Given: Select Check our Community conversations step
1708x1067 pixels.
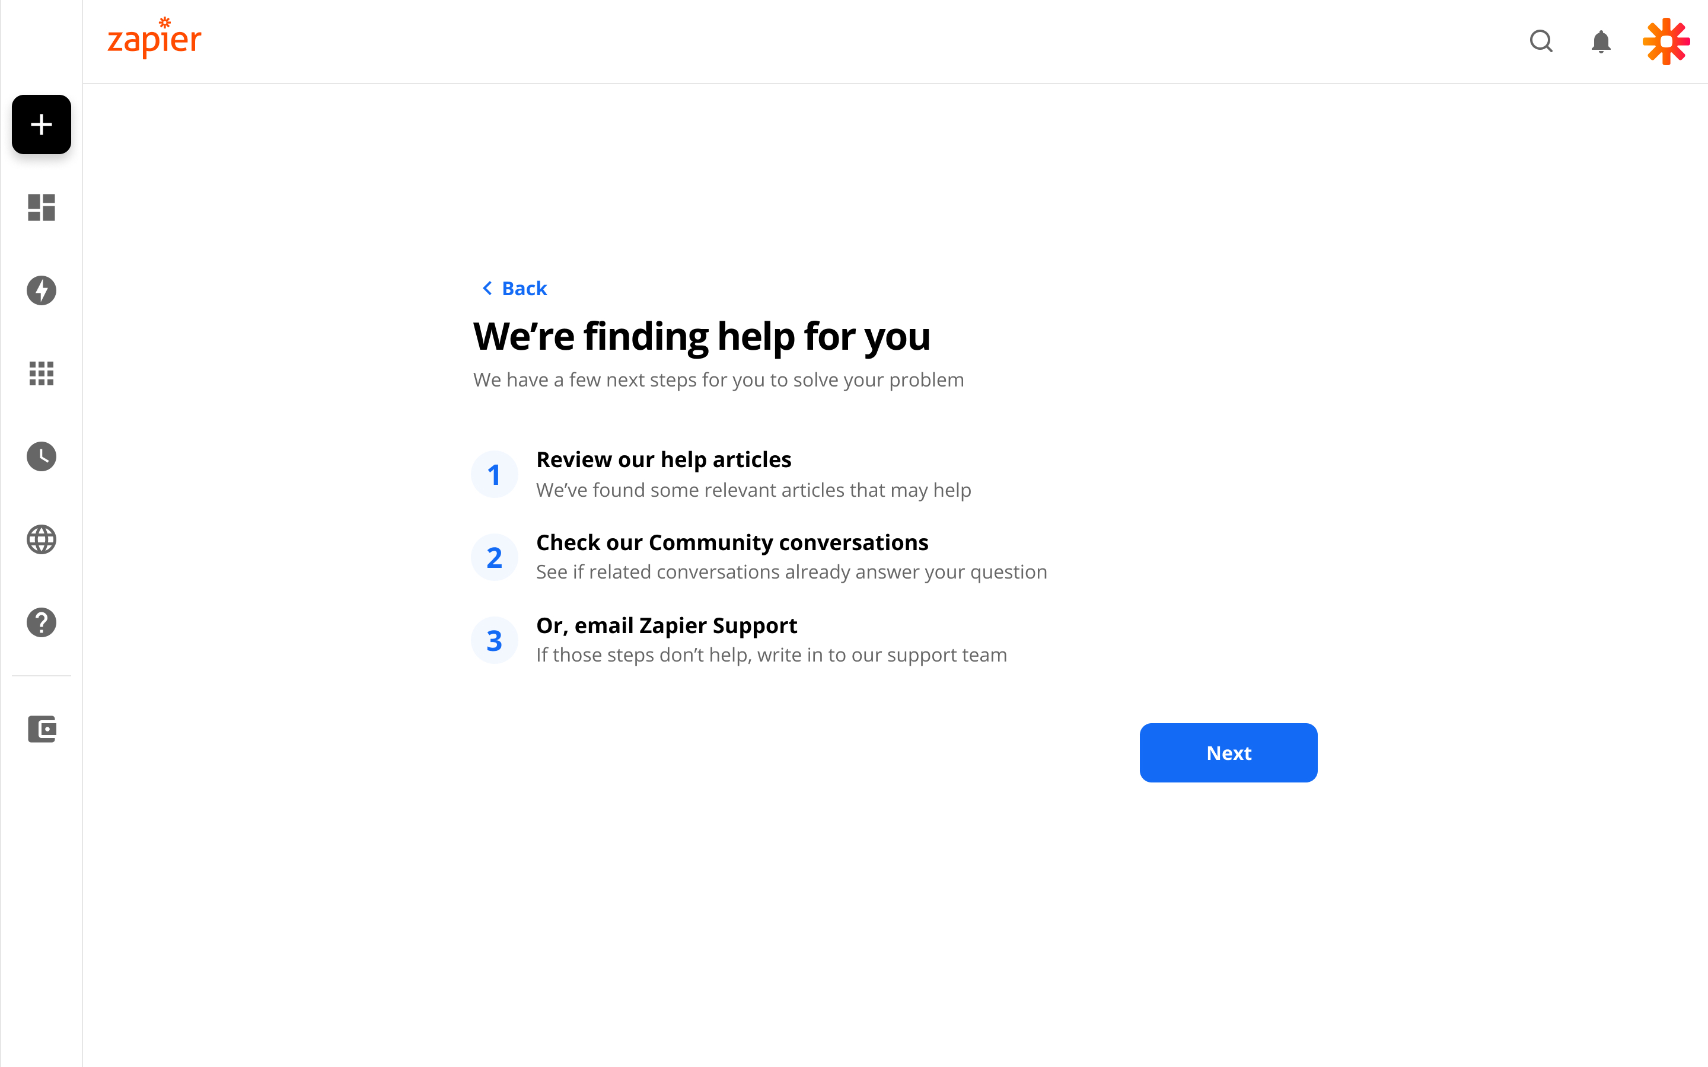Looking at the screenshot, I should click(x=732, y=542).
